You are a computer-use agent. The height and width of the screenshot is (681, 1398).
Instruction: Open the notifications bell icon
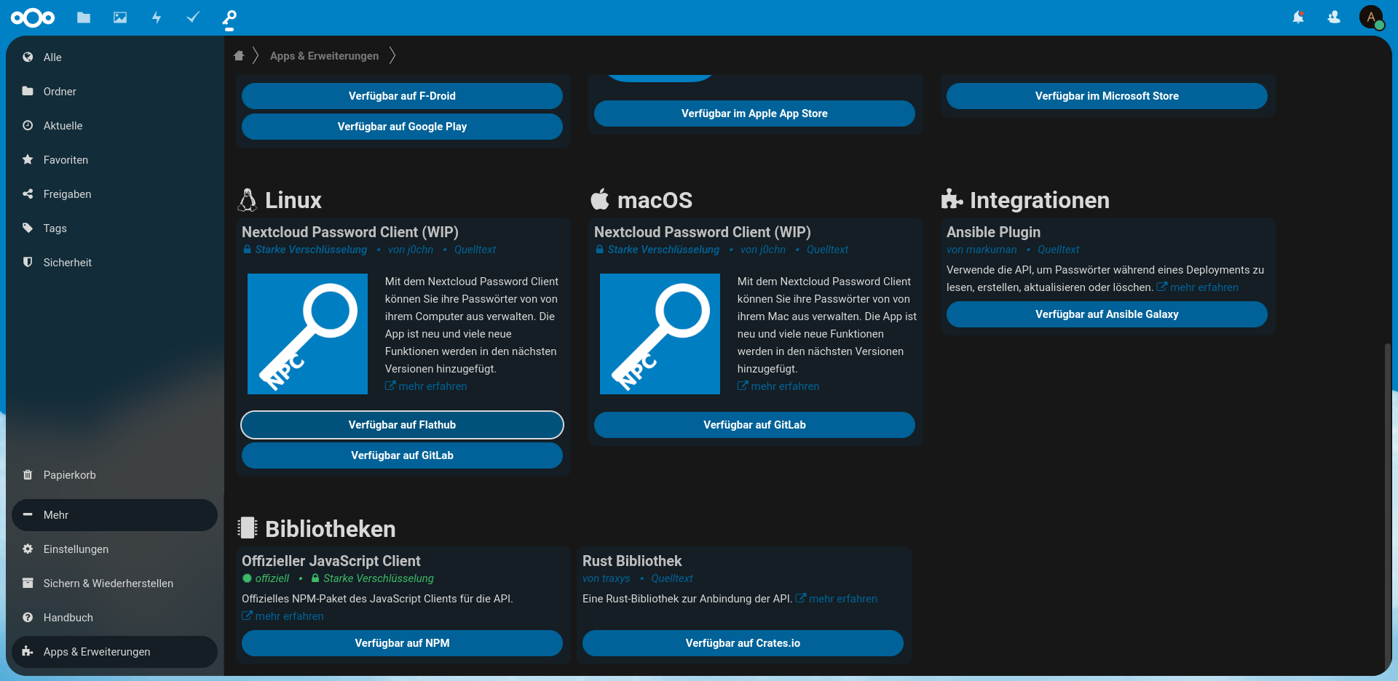pyautogui.click(x=1298, y=17)
